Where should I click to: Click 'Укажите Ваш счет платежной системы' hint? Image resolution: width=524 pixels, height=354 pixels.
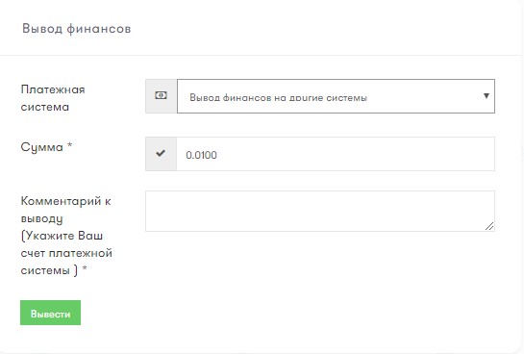(66, 253)
